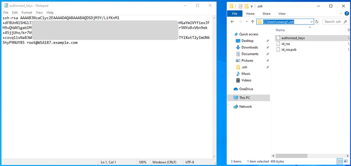Click the search magnifier icon
The height and width of the screenshot is (166, 351).
345,22
